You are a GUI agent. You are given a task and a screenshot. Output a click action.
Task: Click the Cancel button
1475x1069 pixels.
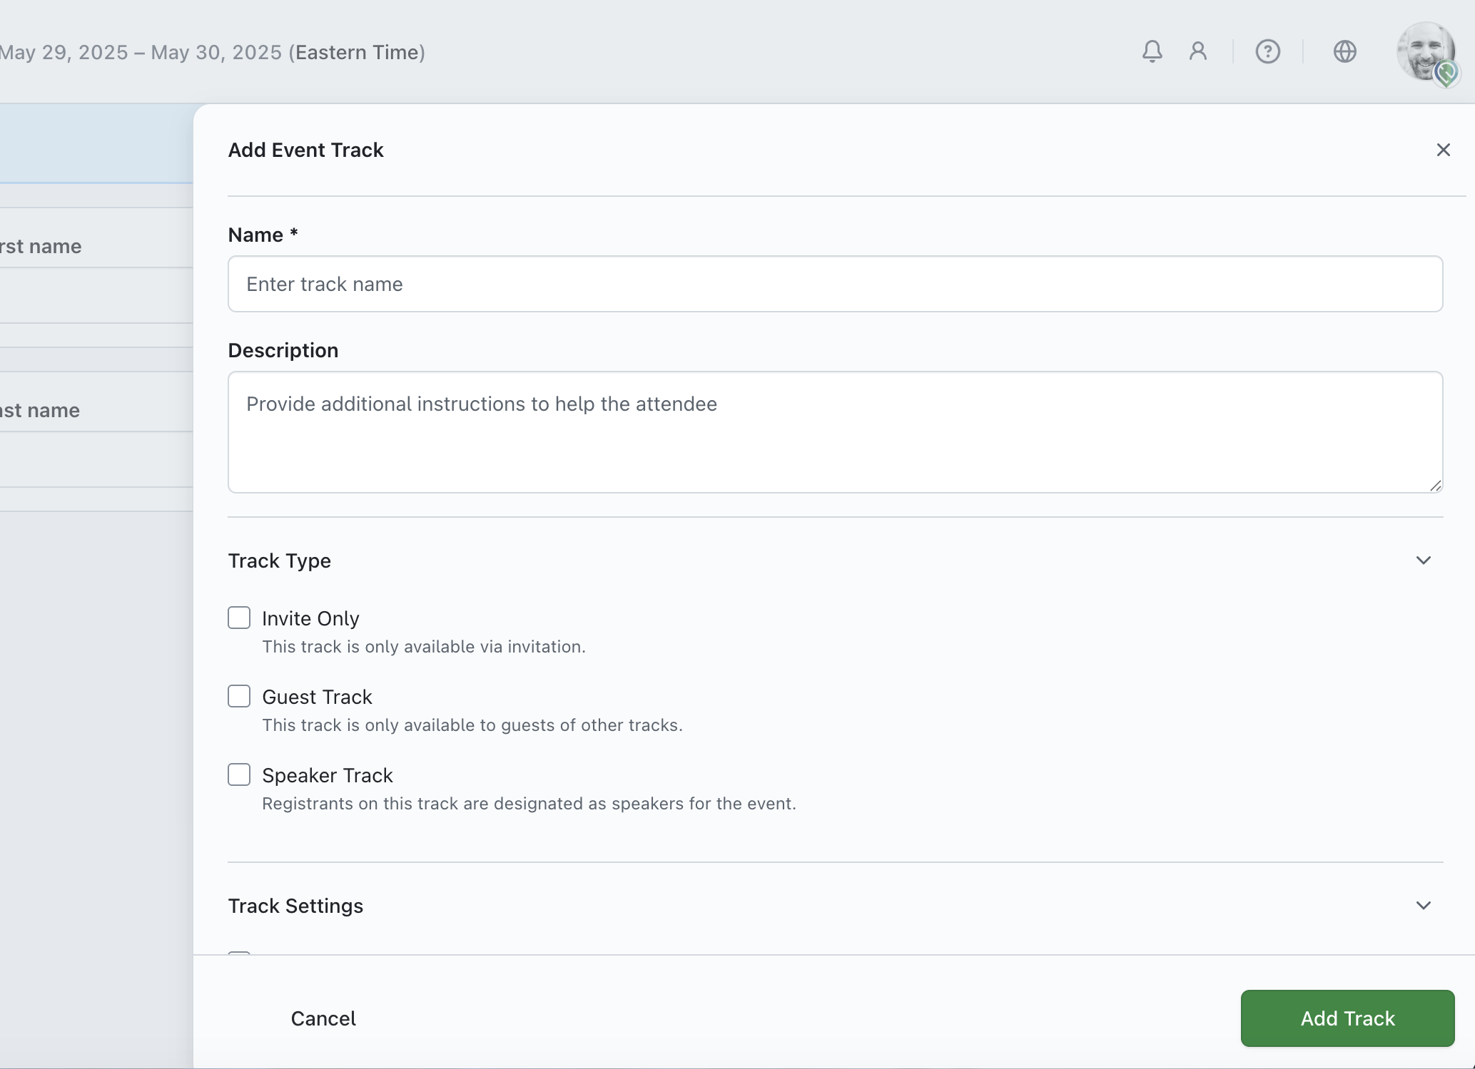click(323, 1018)
